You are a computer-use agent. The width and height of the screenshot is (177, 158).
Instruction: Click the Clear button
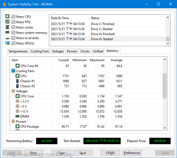click(x=61, y=153)
